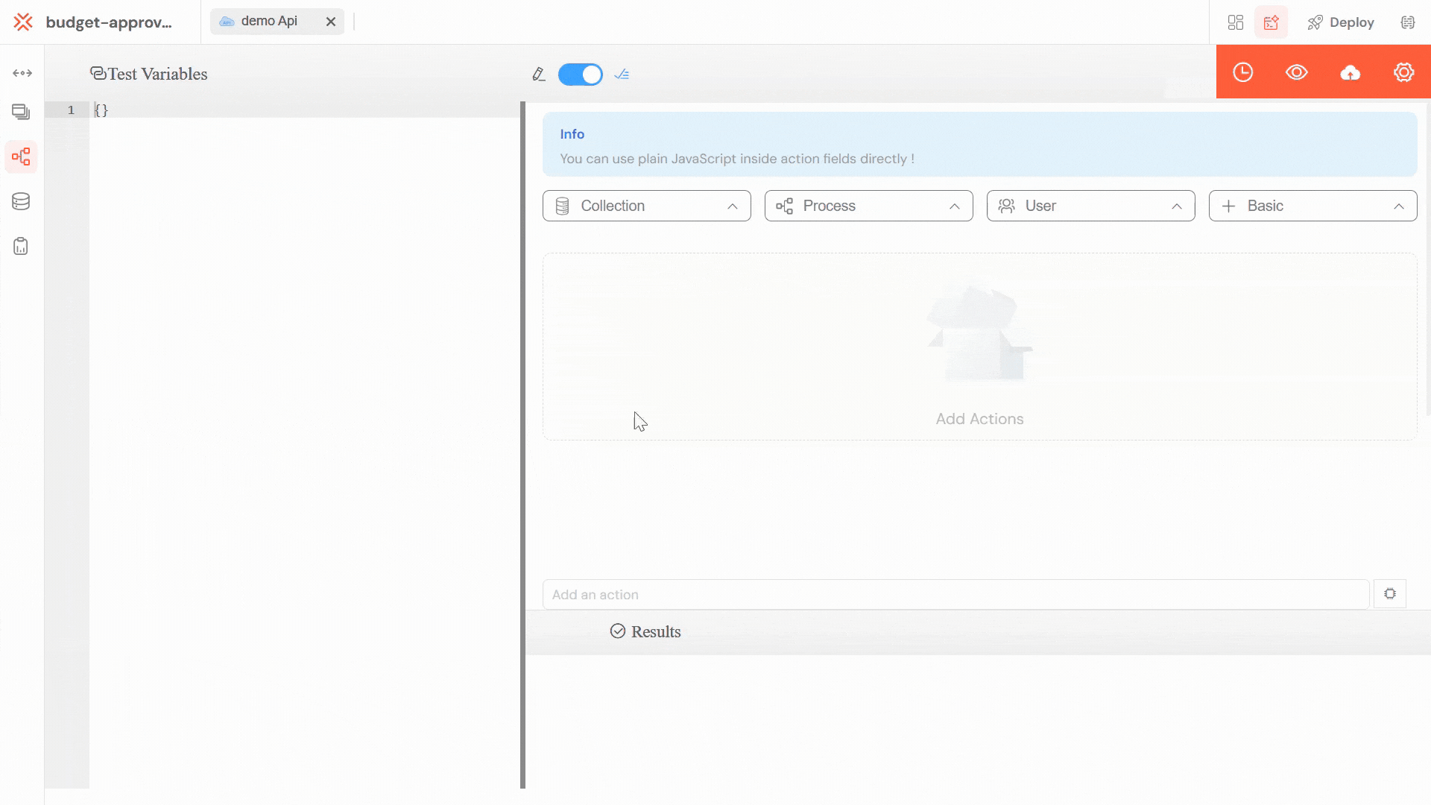Click the eye preview icon on orange toolbar

1297,72
